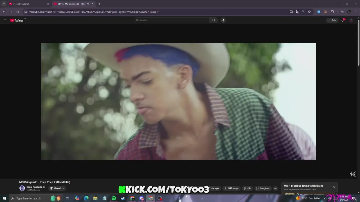The image size is (360, 202).
Task: Open the cookie extension icon
Action: (x=325, y=12)
